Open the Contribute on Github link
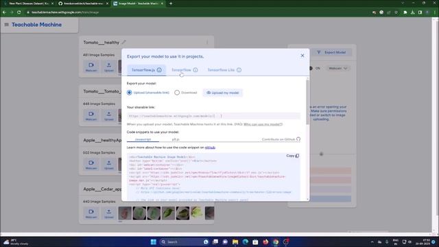This screenshot has height=247, width=439. coord(281,139)
